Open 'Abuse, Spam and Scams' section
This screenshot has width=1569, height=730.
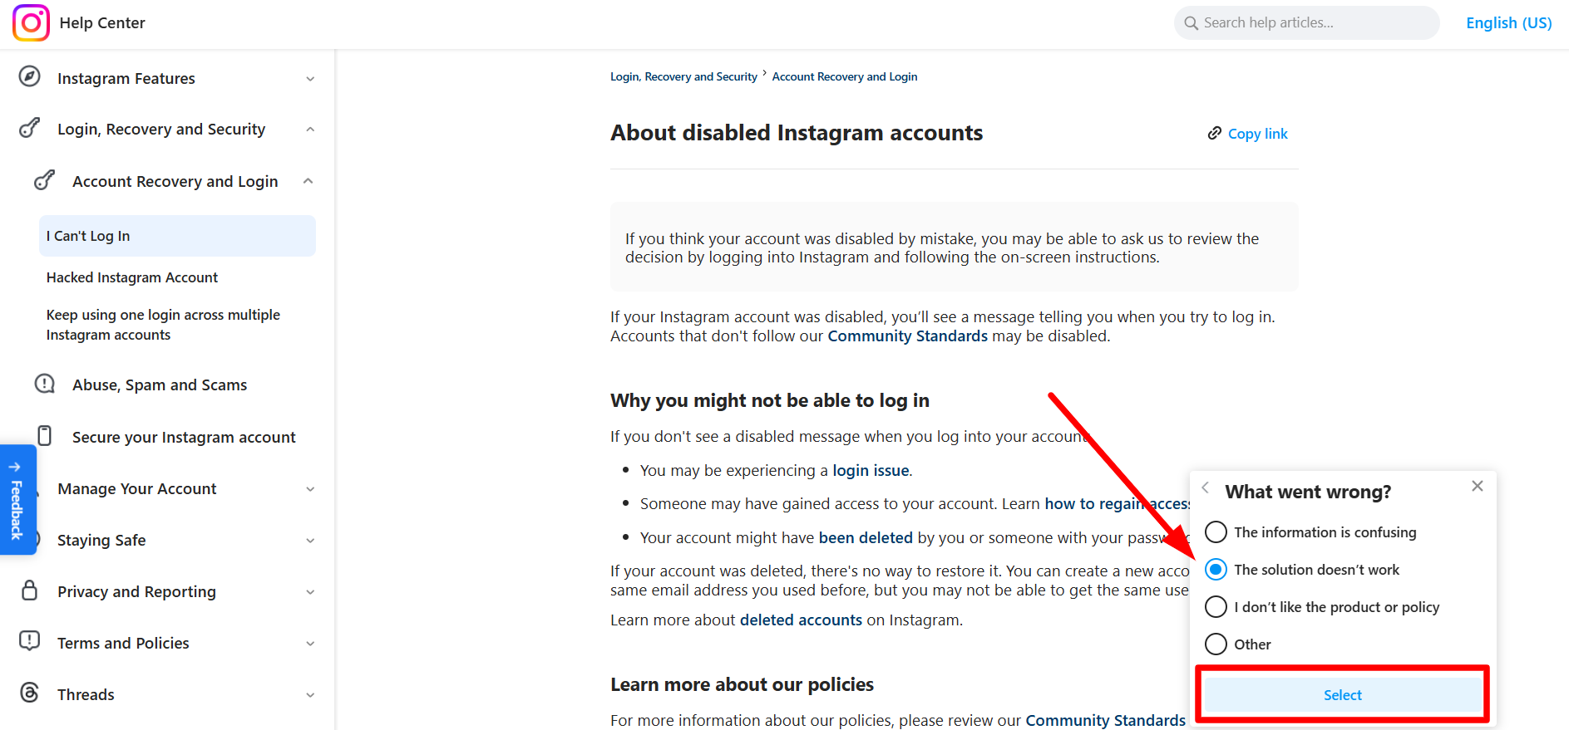(160, 385)
